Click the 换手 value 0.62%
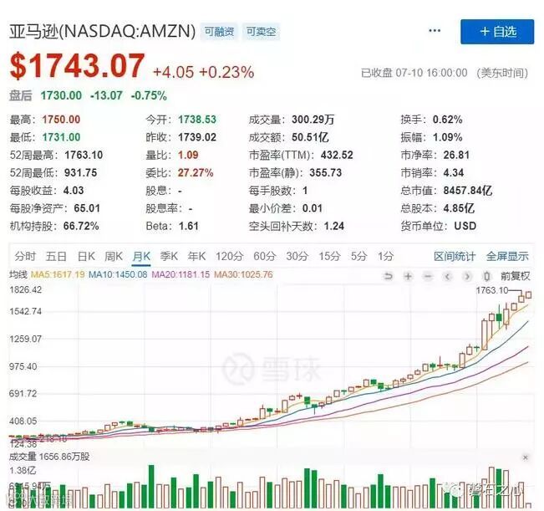The width and height of the screenshot is (544, 511). pyautogui.click(x=448, y=120)
